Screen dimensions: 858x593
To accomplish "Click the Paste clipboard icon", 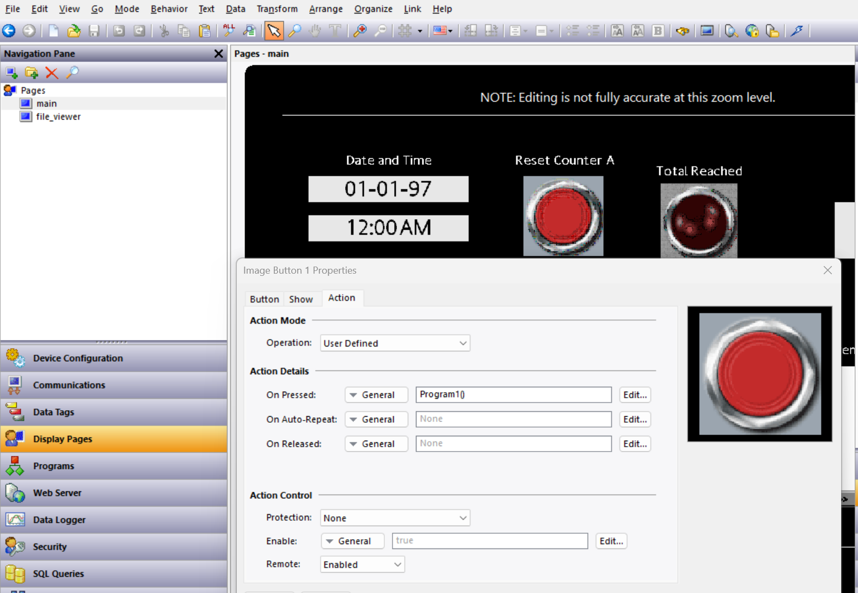I will pos(205,31).
